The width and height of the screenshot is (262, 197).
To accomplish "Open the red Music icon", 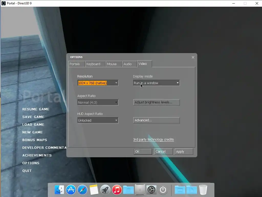I will tap(117, 190).
